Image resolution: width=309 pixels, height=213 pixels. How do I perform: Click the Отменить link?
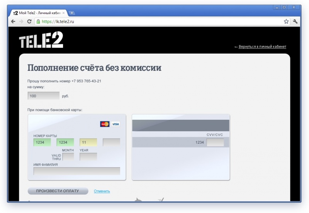(x=102, y=191)
